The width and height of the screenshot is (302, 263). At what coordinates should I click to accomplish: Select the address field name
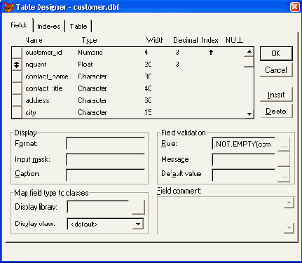[37, 100]
